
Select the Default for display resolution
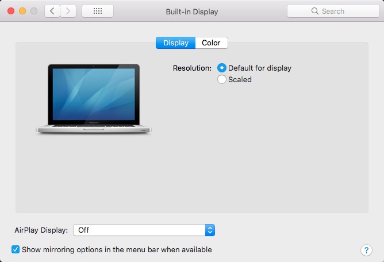(x=222, y=68)
